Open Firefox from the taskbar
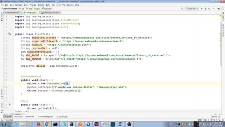225x127 pixels. coord(39,124)
